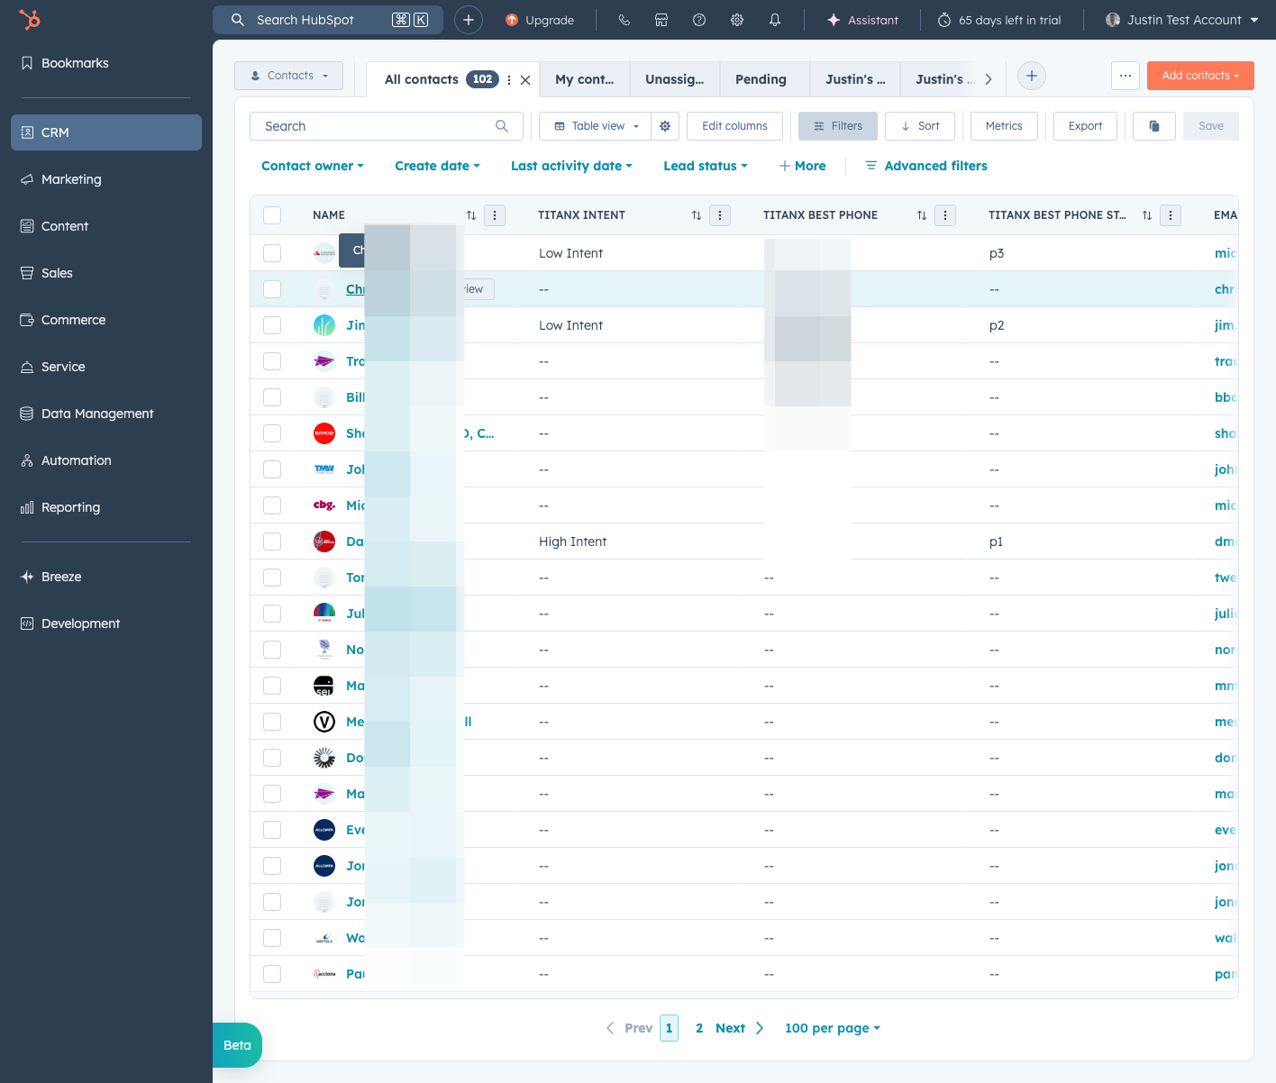Screen dimensions: 1276x1083
Task: Check the High Intent row checkbox
Action: point(272,541)
